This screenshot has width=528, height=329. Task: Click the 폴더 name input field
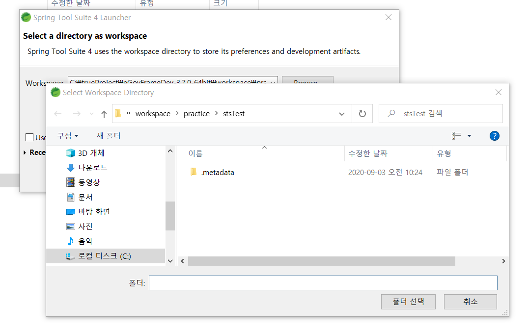[x=323, y=283]
